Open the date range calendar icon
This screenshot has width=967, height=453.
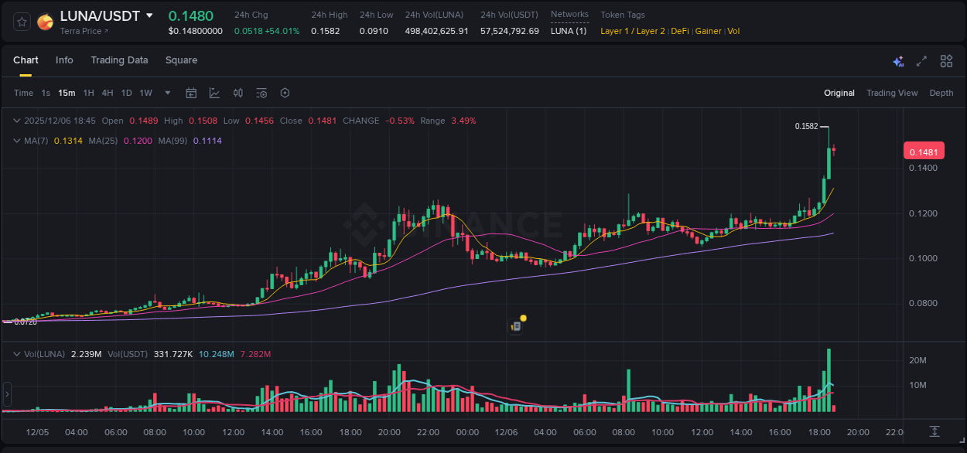191,92
